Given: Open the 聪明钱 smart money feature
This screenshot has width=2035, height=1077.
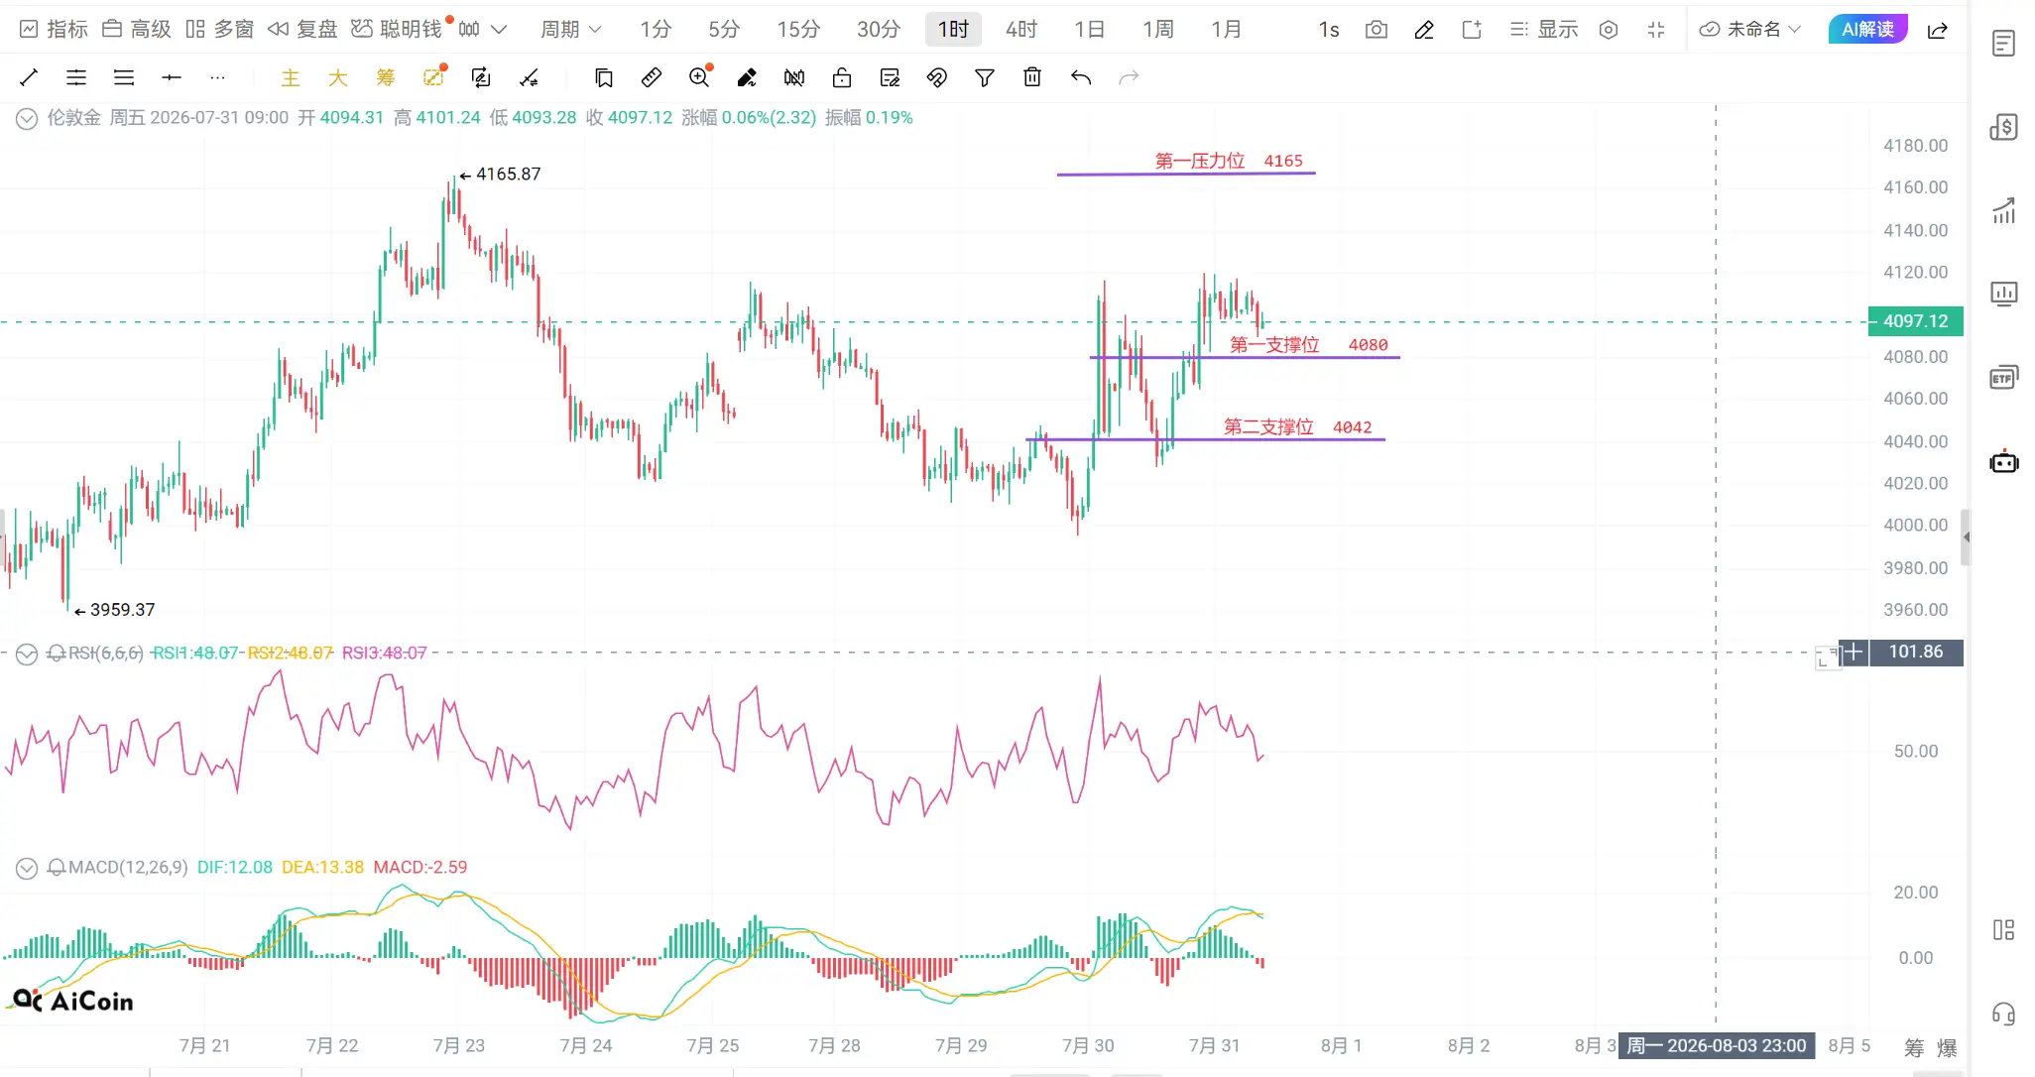Looking at the screenshot, I should (x=397, y=30).
